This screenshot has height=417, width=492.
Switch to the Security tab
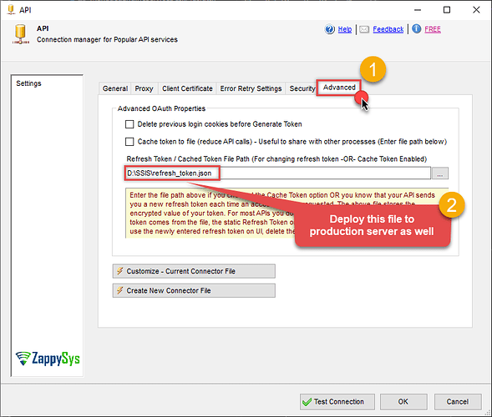point(302,88)
